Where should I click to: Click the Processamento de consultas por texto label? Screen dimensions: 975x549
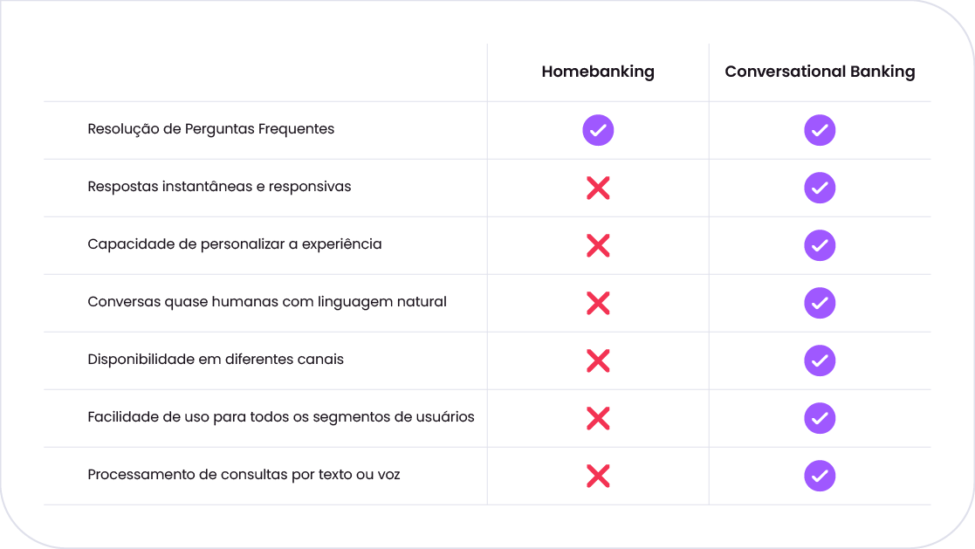tap(244, 475)
